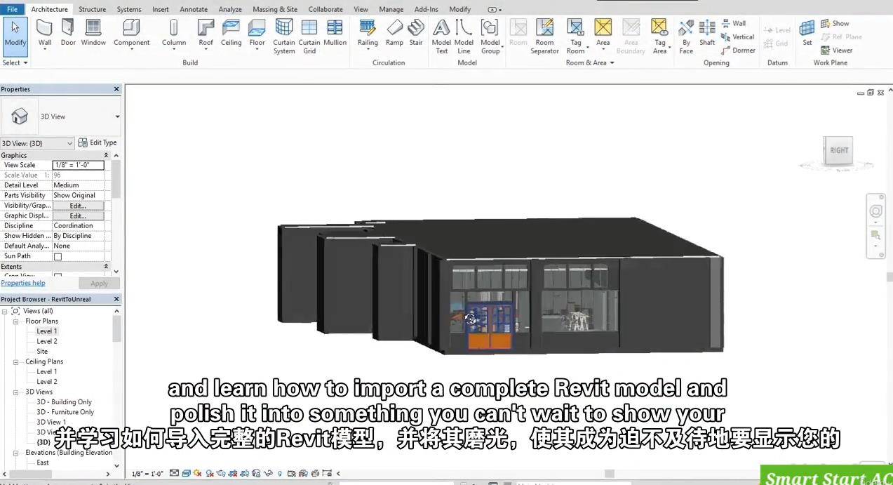
Task: Open the Detail Level Medium value
Action: click(x=79, y=185)
